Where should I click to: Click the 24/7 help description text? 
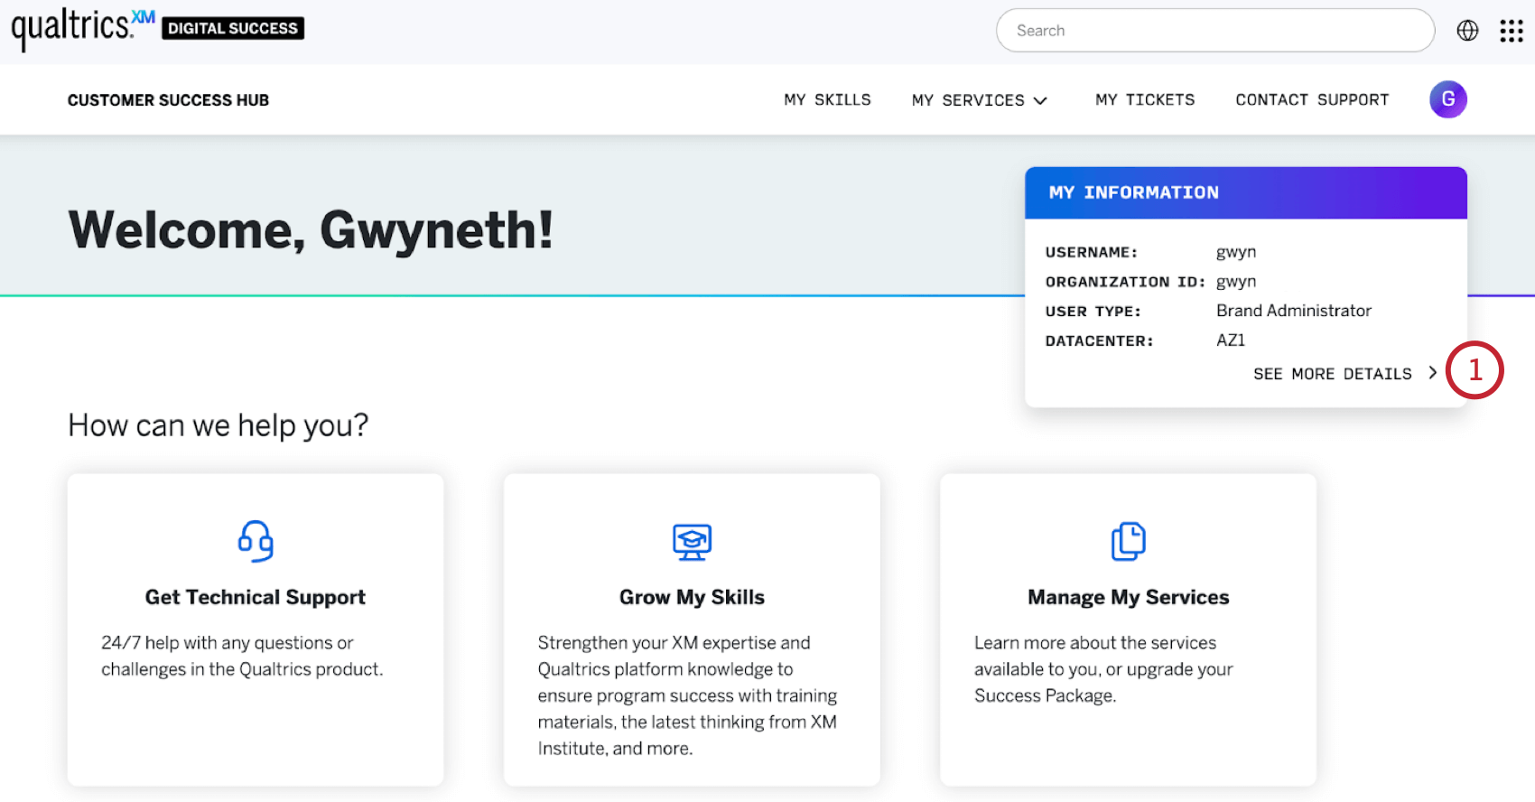[x=242, y=656]
